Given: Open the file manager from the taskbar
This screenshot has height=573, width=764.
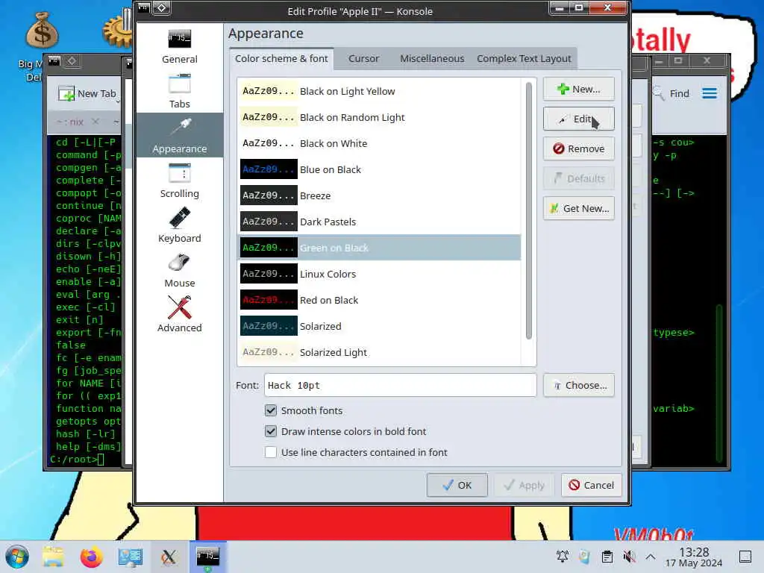Looking at the screenshot, I should tap(53, 557).
